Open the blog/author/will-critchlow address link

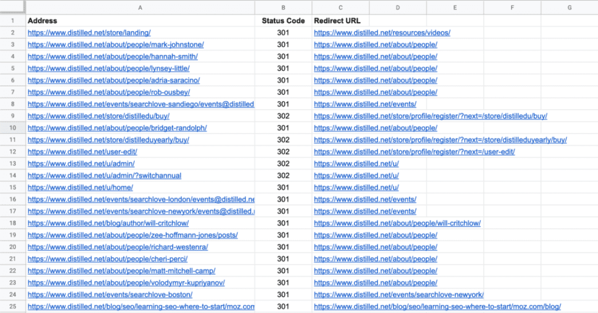[x=108, y=223]
